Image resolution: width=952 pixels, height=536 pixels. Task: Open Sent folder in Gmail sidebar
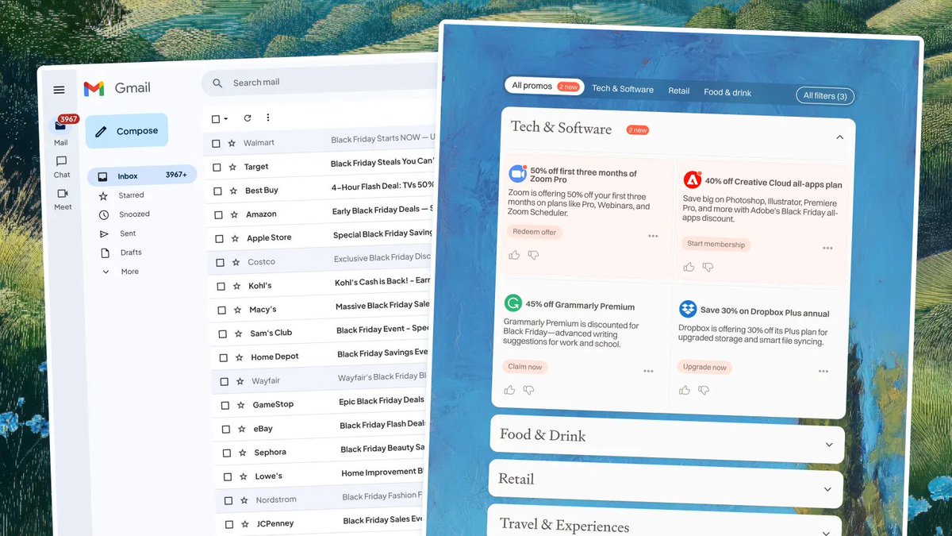coord(117,233)
